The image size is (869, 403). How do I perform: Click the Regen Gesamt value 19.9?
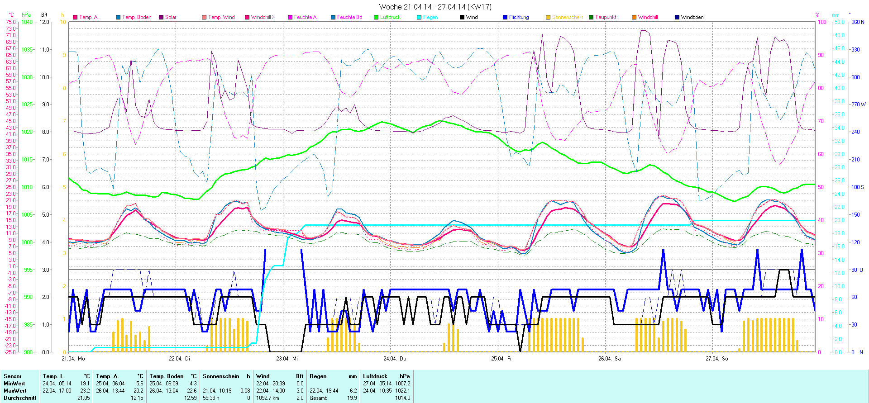[352, 398]
